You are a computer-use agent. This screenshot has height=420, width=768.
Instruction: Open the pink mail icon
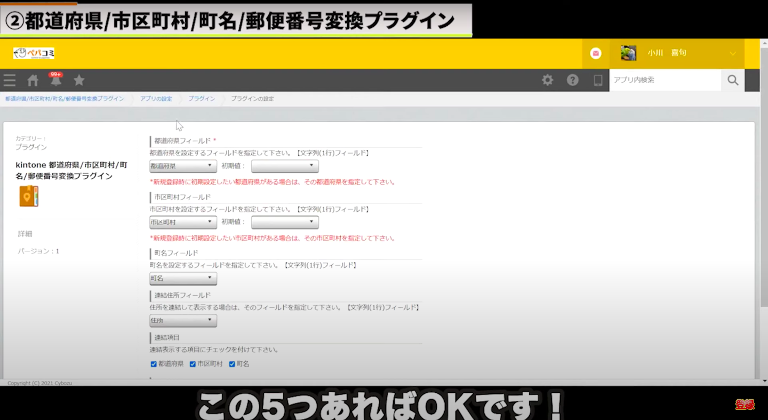(596, 53)
